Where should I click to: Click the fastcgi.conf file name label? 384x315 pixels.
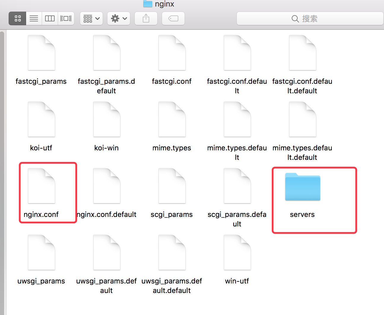tap(172, 81)
